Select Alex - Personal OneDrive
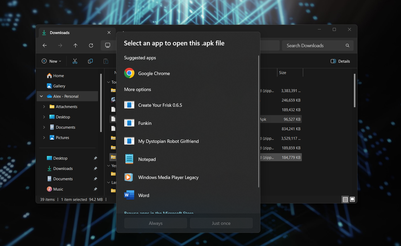 point(67,96)
